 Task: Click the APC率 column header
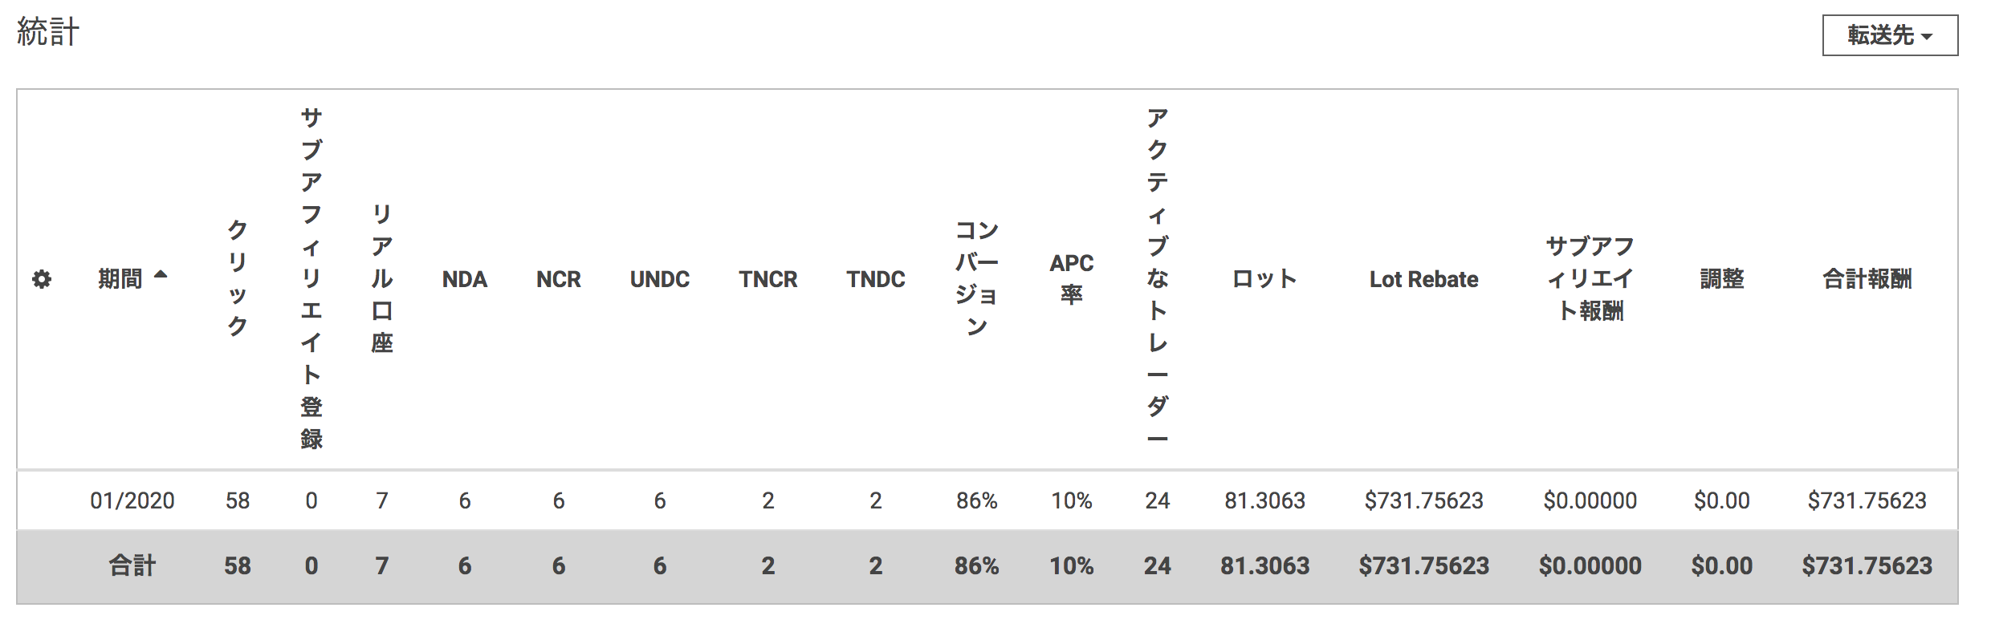coord(1071,277)
